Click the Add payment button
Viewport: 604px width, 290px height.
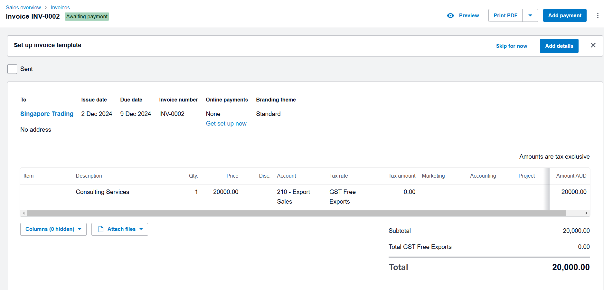click(x=565, y=15)
